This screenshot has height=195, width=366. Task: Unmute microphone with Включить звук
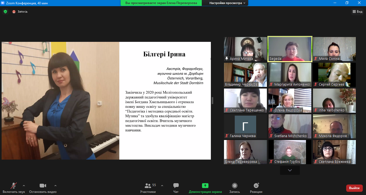click(13, 186)
